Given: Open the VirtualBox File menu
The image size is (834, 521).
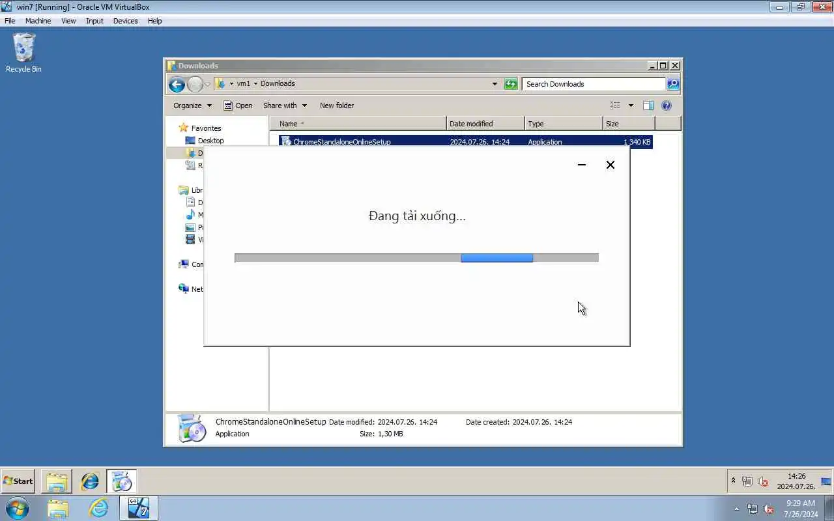Looking at the screenshot, I should (10, 21).
